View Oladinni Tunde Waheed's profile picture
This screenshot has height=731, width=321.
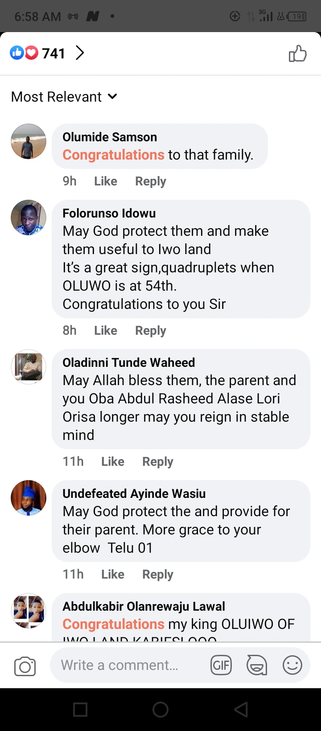click(x=29, y=367)
